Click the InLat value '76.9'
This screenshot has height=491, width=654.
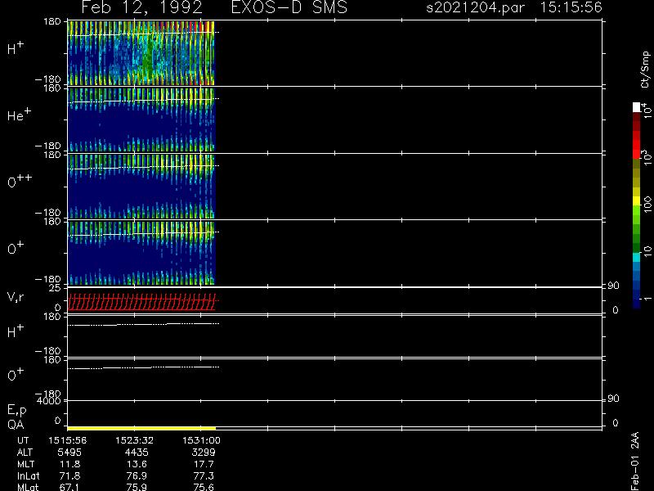137,475
